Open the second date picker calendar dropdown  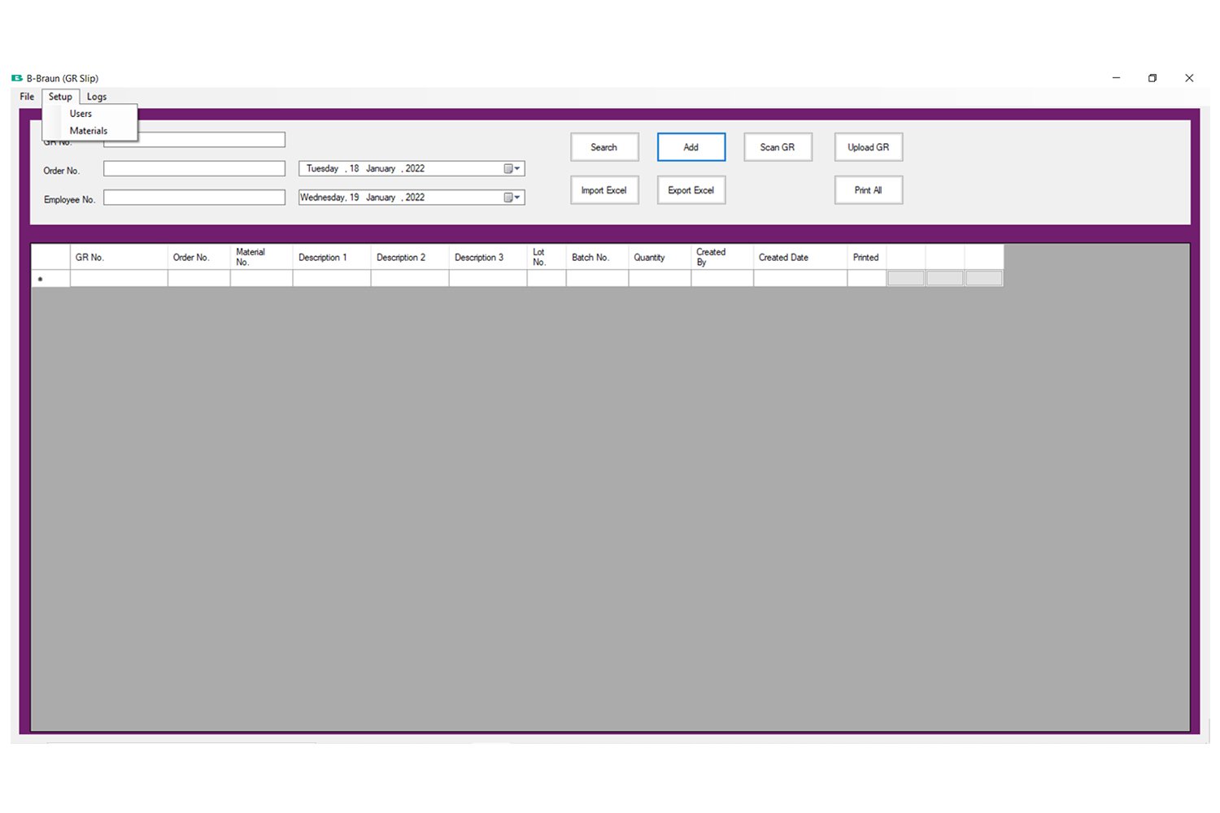pos(512,198)
